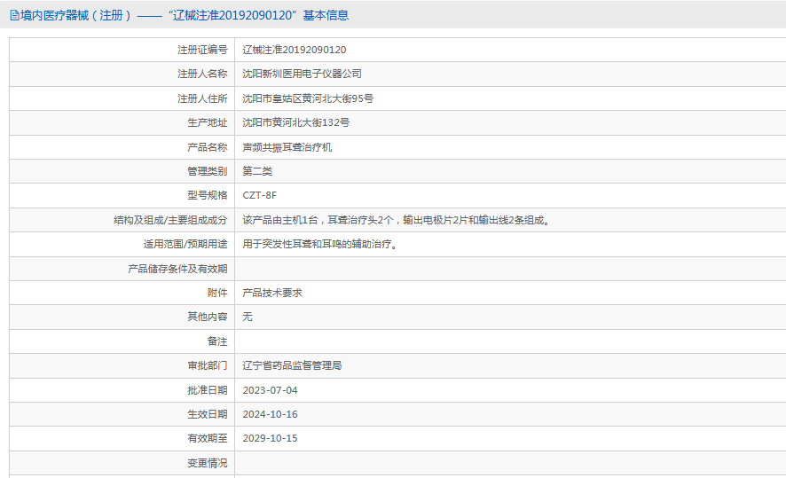
Task: Click the 产品储存条件及有效期 label
Action: pyautogui.click(x=178, y=269)
